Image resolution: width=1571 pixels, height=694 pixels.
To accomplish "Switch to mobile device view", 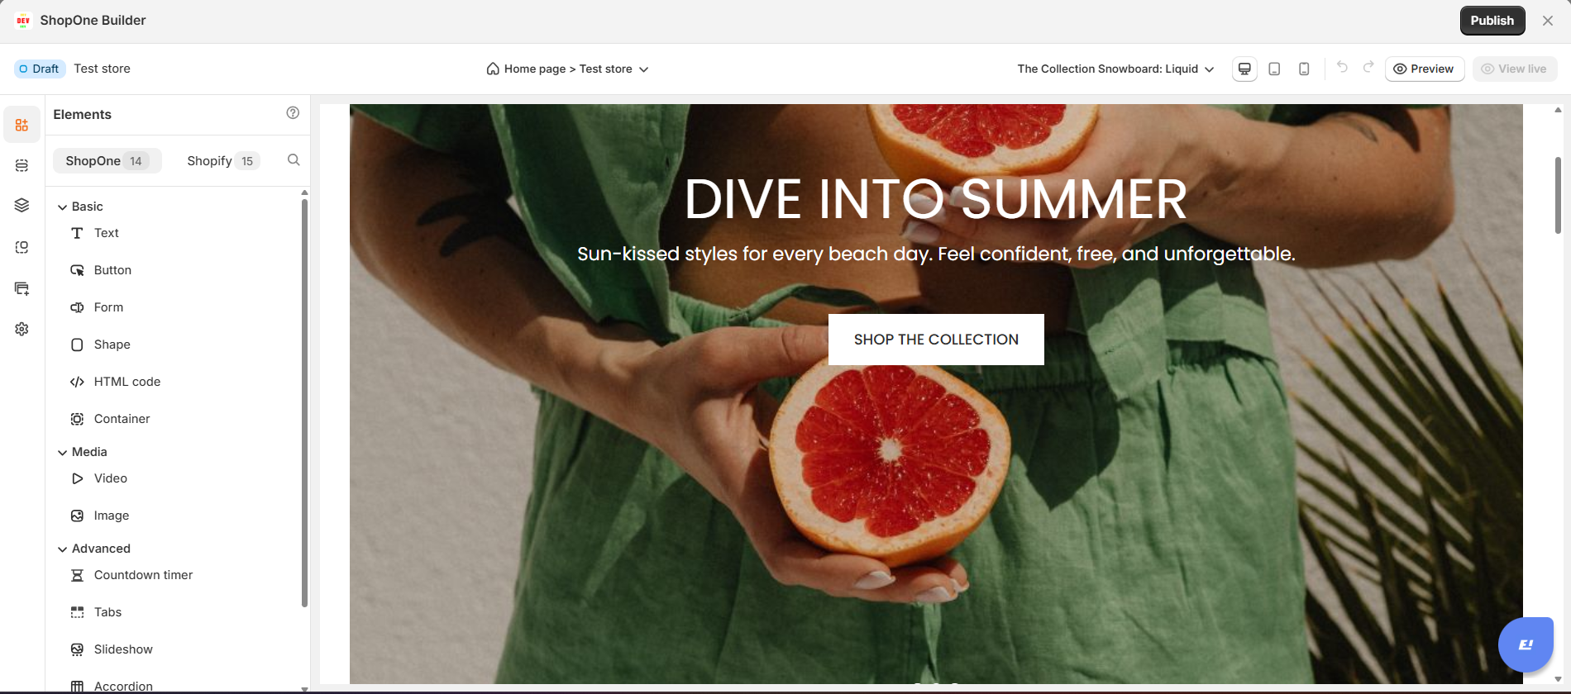I will click(1304, 69).
